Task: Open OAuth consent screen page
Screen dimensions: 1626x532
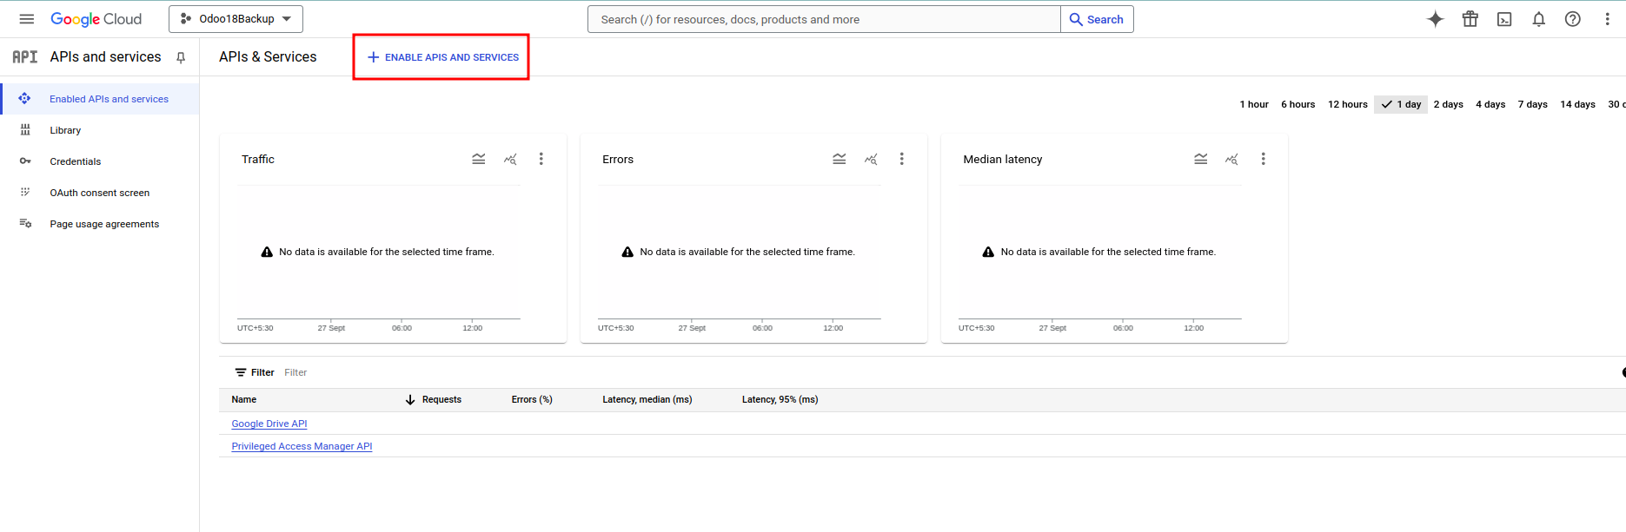Action: point(99,193)
